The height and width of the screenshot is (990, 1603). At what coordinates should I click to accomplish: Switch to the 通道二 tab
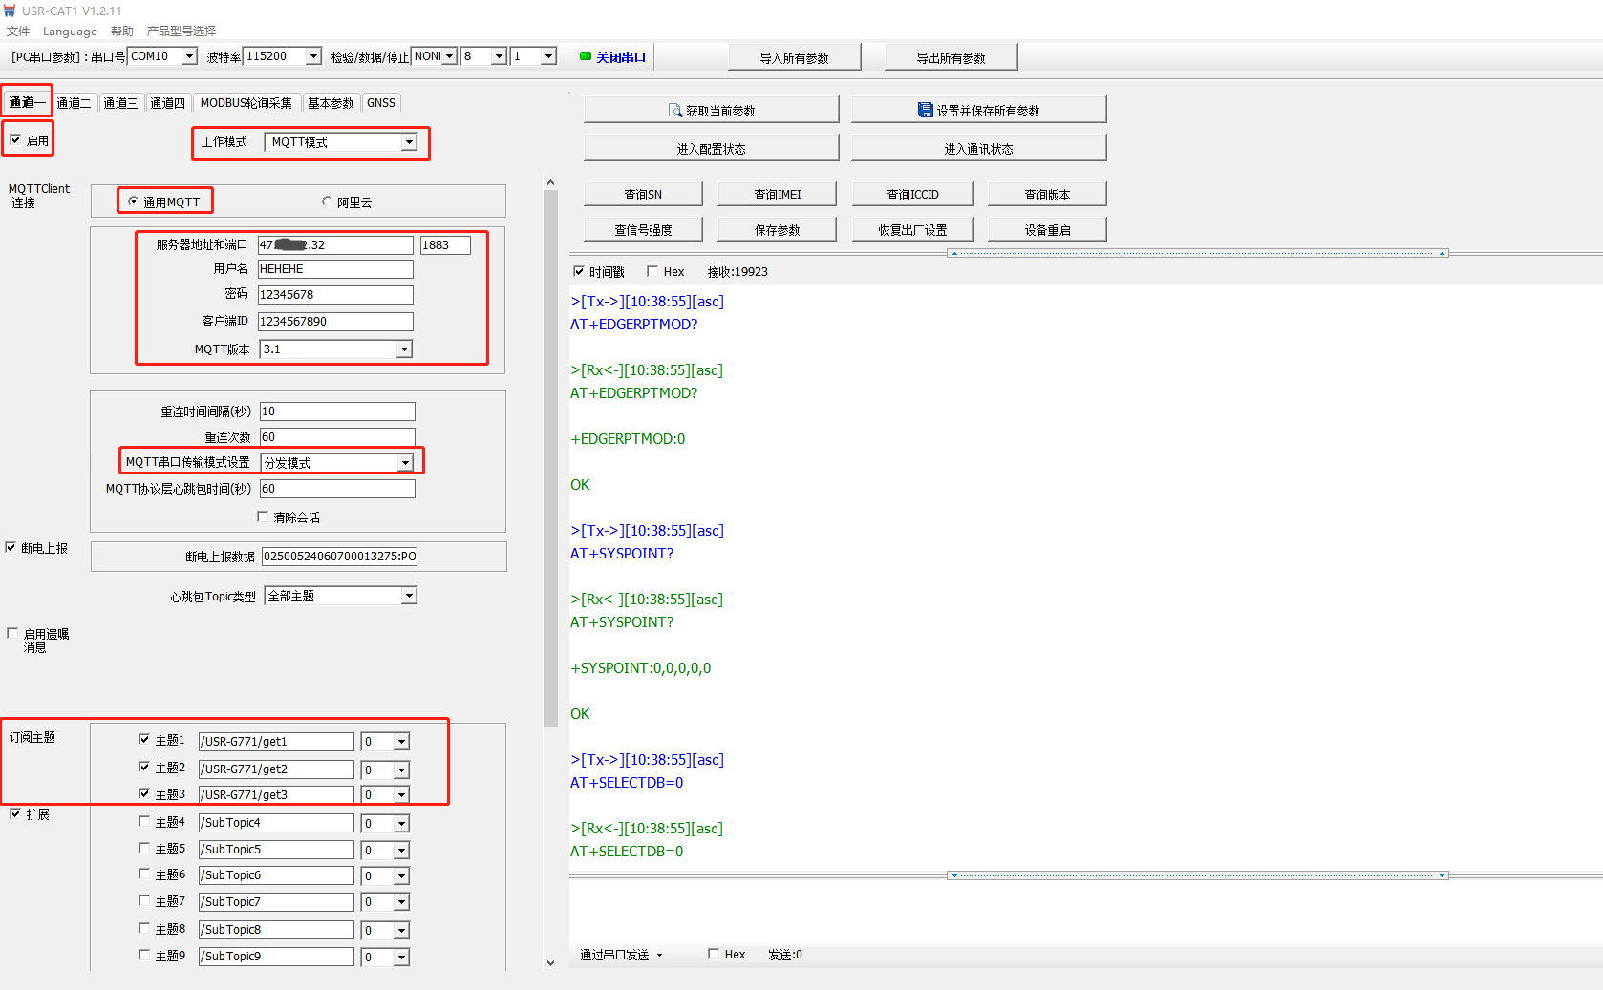[x=74, y=103]
